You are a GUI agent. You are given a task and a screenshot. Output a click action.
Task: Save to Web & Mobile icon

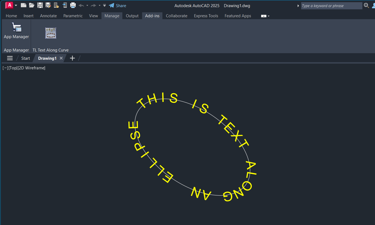pos(65,5)
